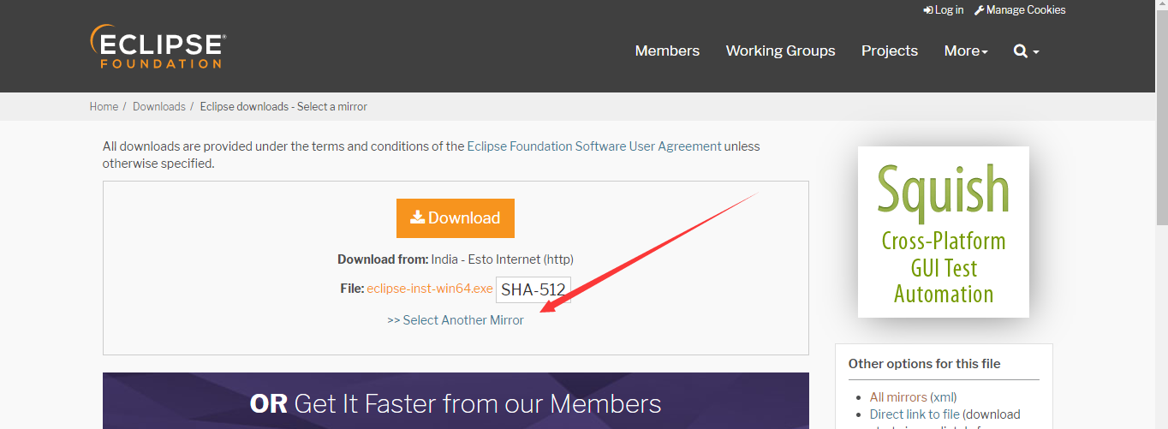This screenshot has width=1168, height=429.
Task: Open the Projects navigation item
Action: click(x=889, y=51)
